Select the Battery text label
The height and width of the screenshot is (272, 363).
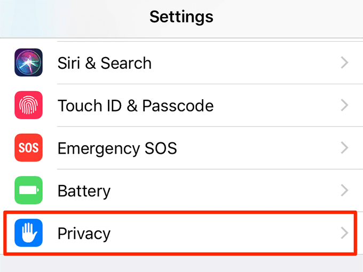coord(84,190)
